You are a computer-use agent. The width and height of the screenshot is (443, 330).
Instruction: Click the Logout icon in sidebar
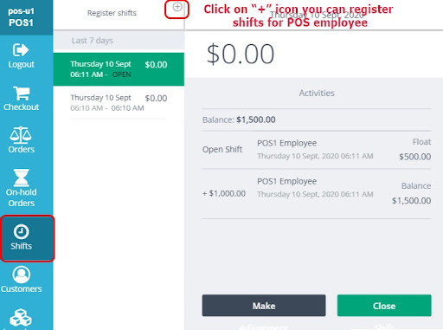[21, 50]
